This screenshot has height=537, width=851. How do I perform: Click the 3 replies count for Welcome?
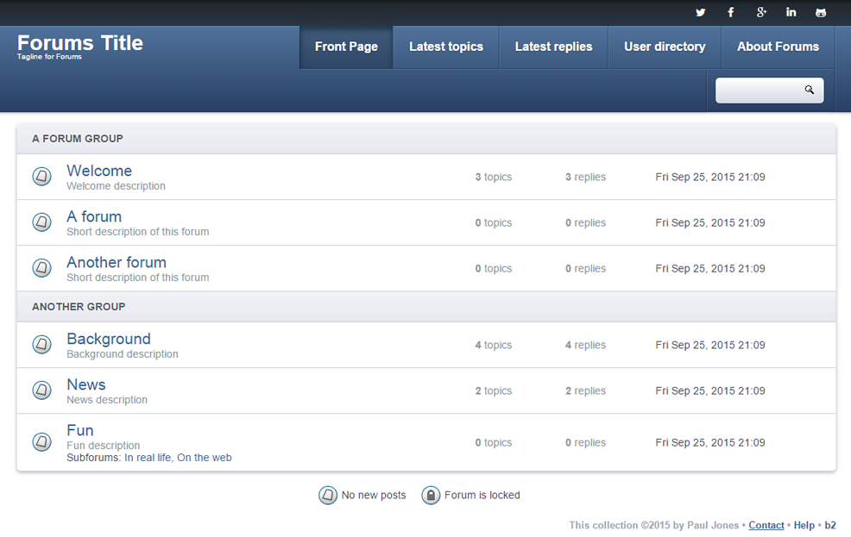pos(586,177)
